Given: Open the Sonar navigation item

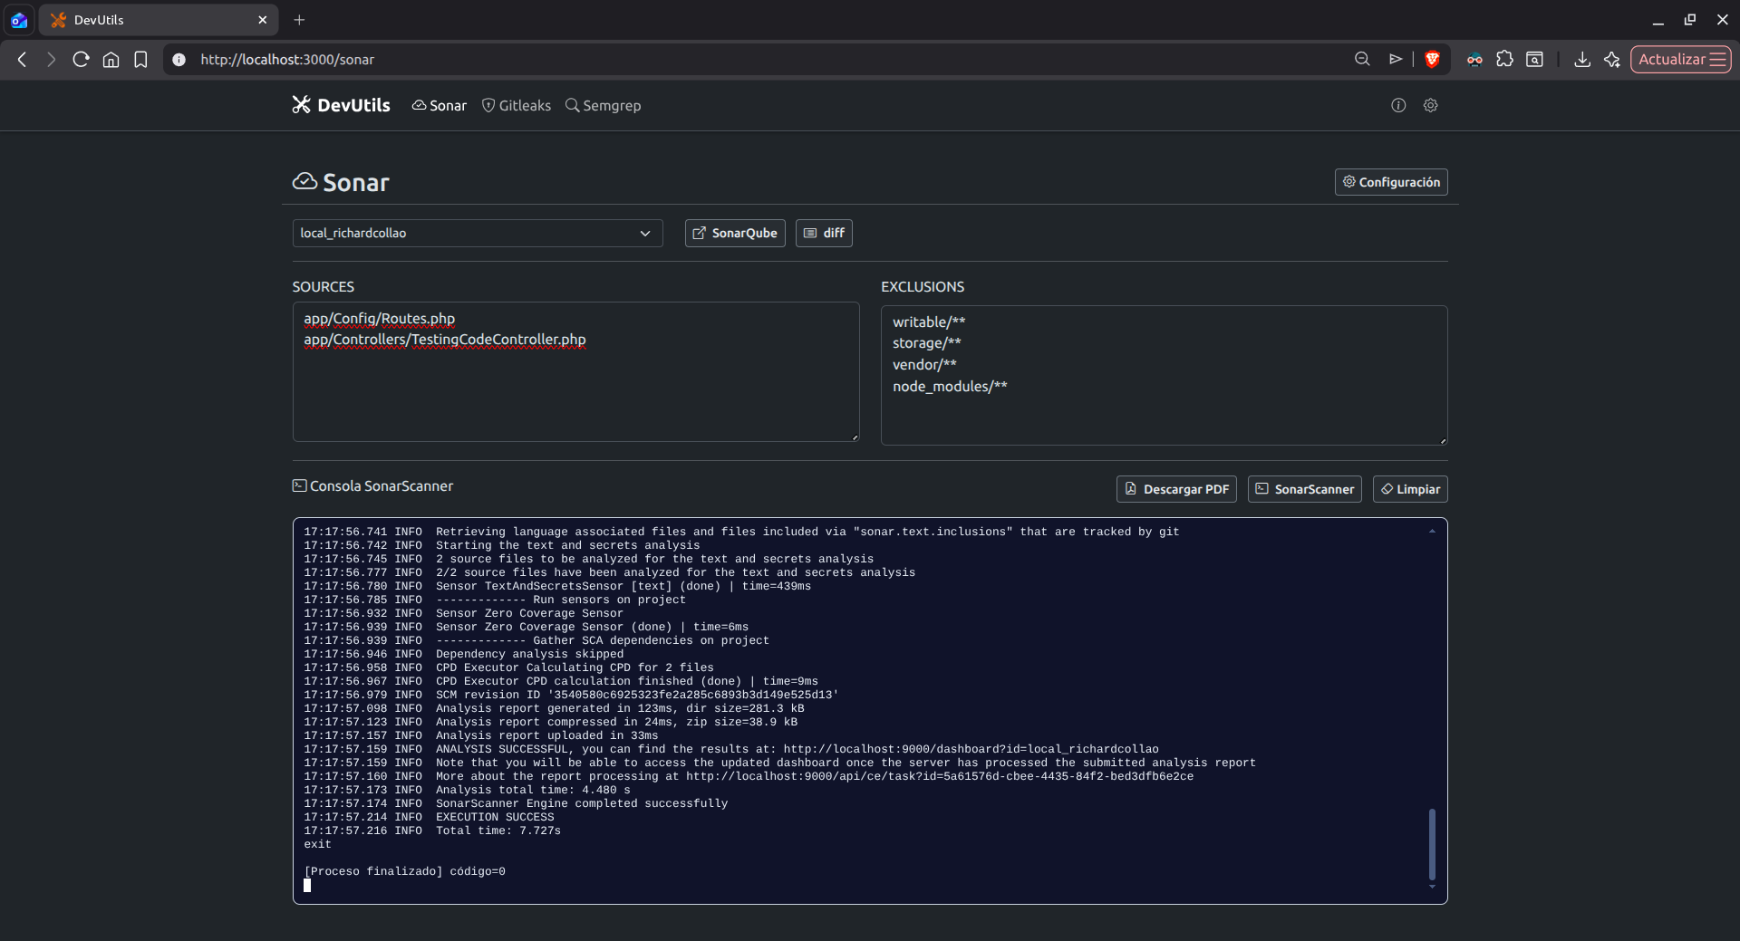Looking at the screenshot, I should [x=440, y=105].
